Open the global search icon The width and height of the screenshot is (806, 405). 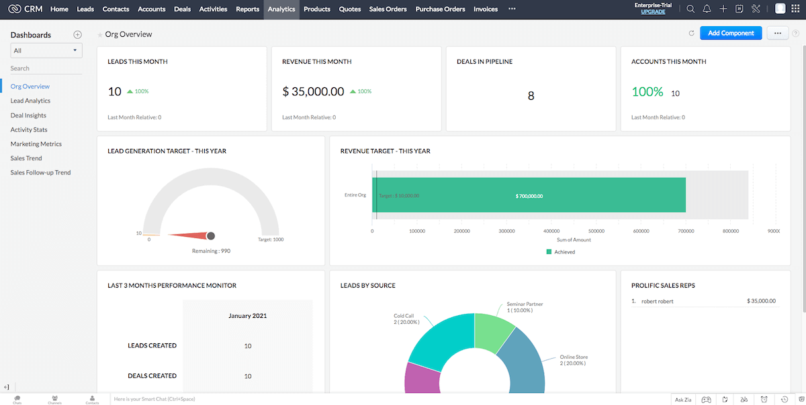[690, 9]
